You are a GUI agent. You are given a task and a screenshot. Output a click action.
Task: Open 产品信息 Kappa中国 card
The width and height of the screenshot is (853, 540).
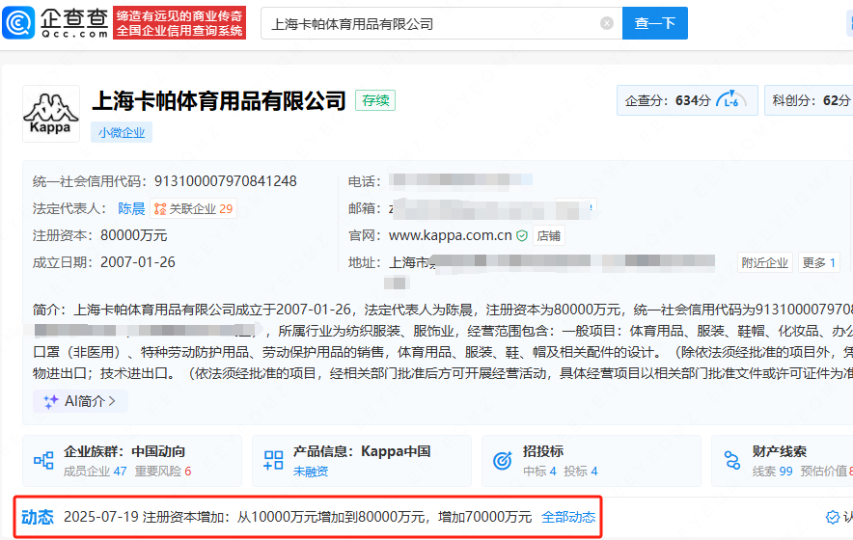tap(362, 461)
